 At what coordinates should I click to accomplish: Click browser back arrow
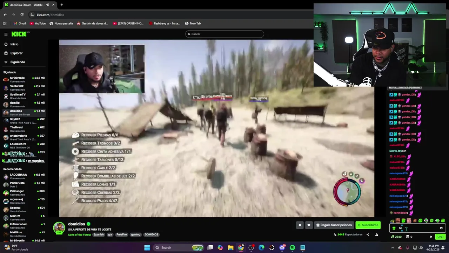(5, 15)
